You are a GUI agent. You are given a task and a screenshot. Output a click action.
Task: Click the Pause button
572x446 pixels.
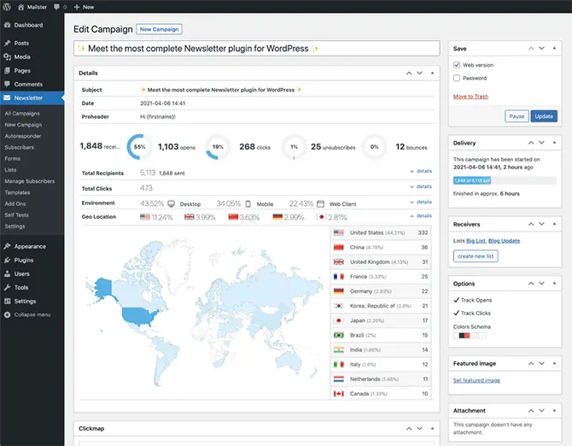tap(517, 116)
